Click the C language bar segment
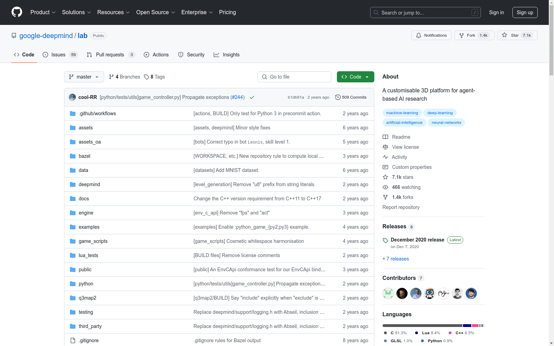This screenshot has height=346, width=554. (422, 326)
